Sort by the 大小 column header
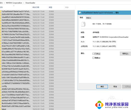 pos(67,7)
